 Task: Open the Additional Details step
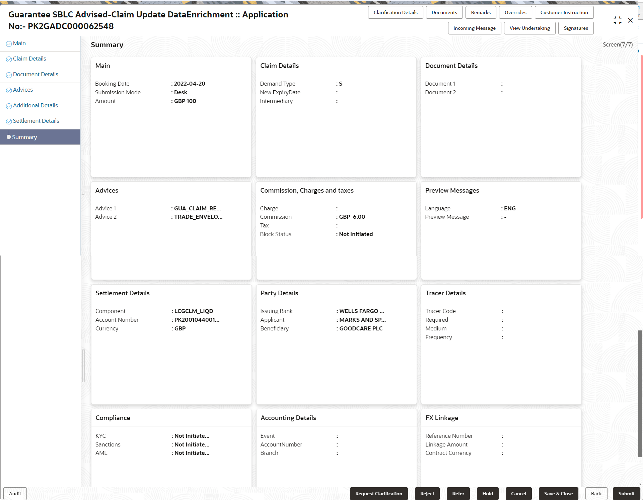coord(35,105)
